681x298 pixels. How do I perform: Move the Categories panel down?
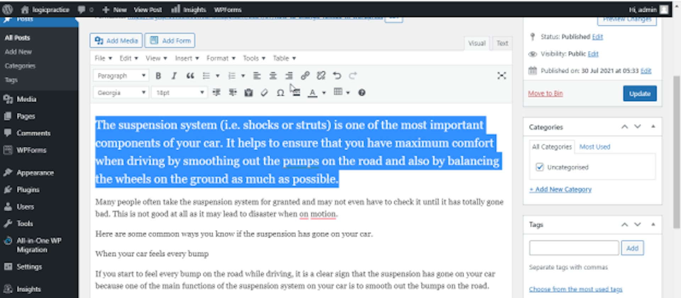coord(637,127)
